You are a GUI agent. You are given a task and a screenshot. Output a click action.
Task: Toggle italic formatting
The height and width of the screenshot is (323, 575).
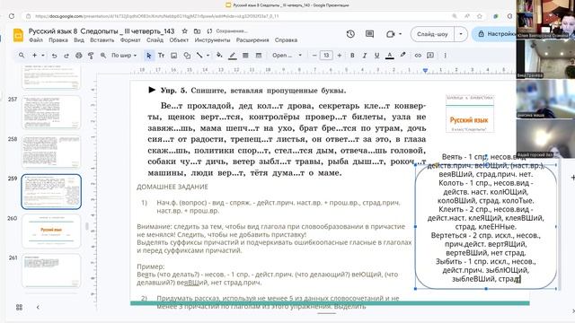[x=365, y=56]
